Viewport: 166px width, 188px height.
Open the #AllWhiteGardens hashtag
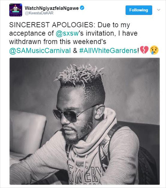(x=108, y=50)
